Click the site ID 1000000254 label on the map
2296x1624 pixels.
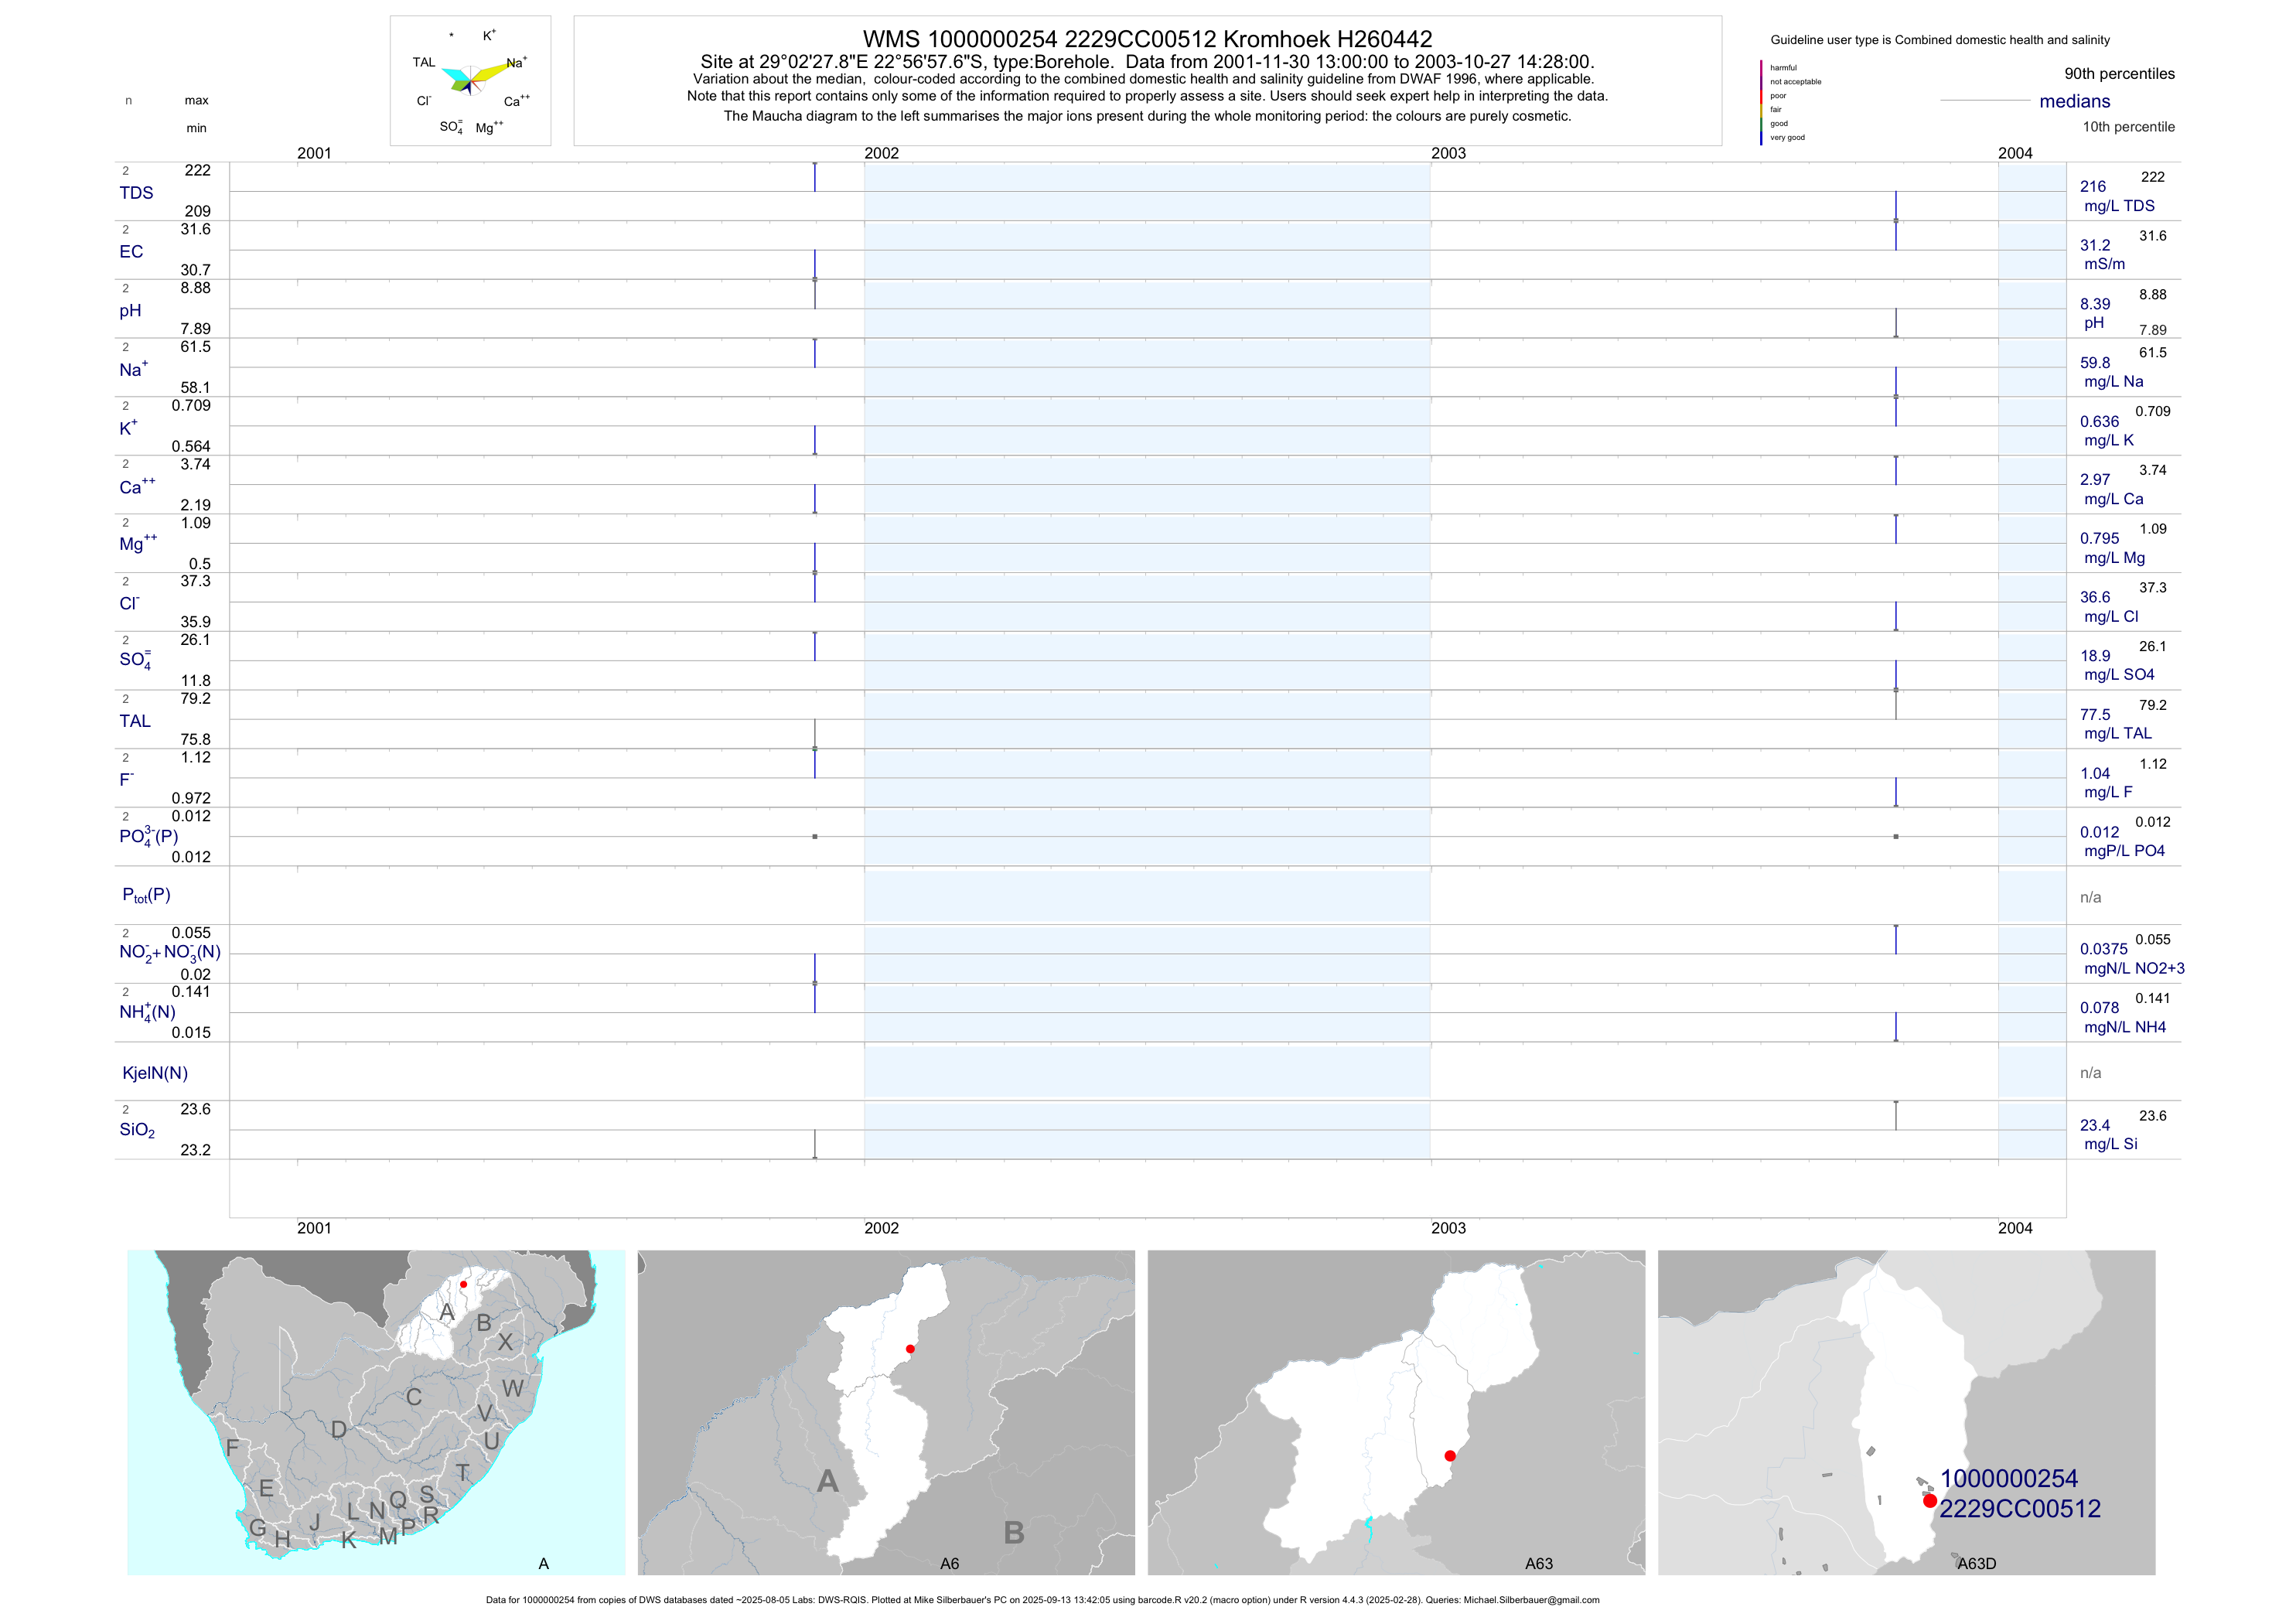pos(2008,1478)
